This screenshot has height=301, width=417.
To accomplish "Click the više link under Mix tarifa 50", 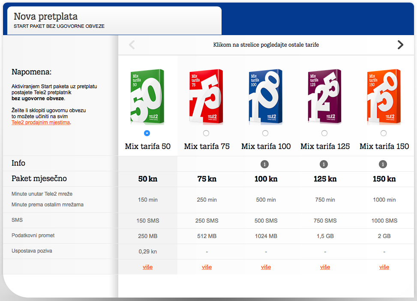I will pyautogui.click(x=147, y=267).
